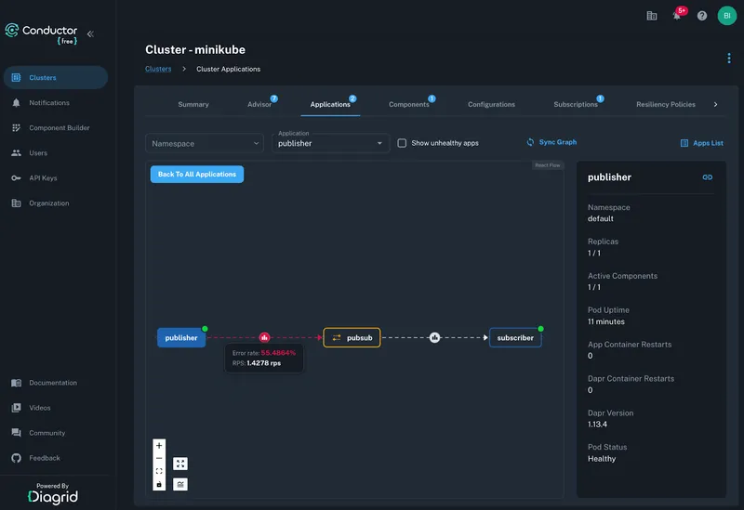Click the publisher panel link icon
This screenshot has height=510, width=744.
pyautogui.click(x=707, y=177)
